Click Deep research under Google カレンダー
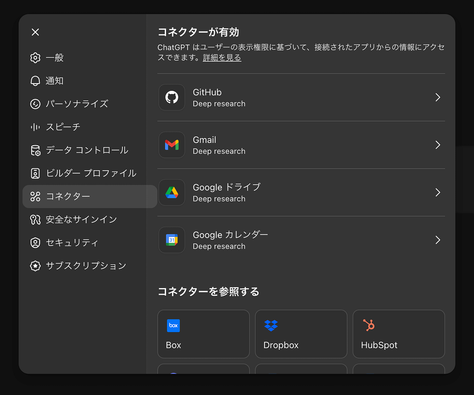 219,246
